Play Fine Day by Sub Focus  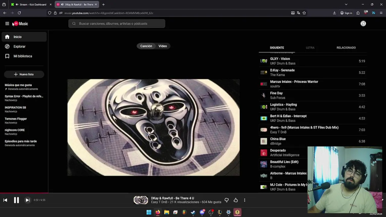313,95
